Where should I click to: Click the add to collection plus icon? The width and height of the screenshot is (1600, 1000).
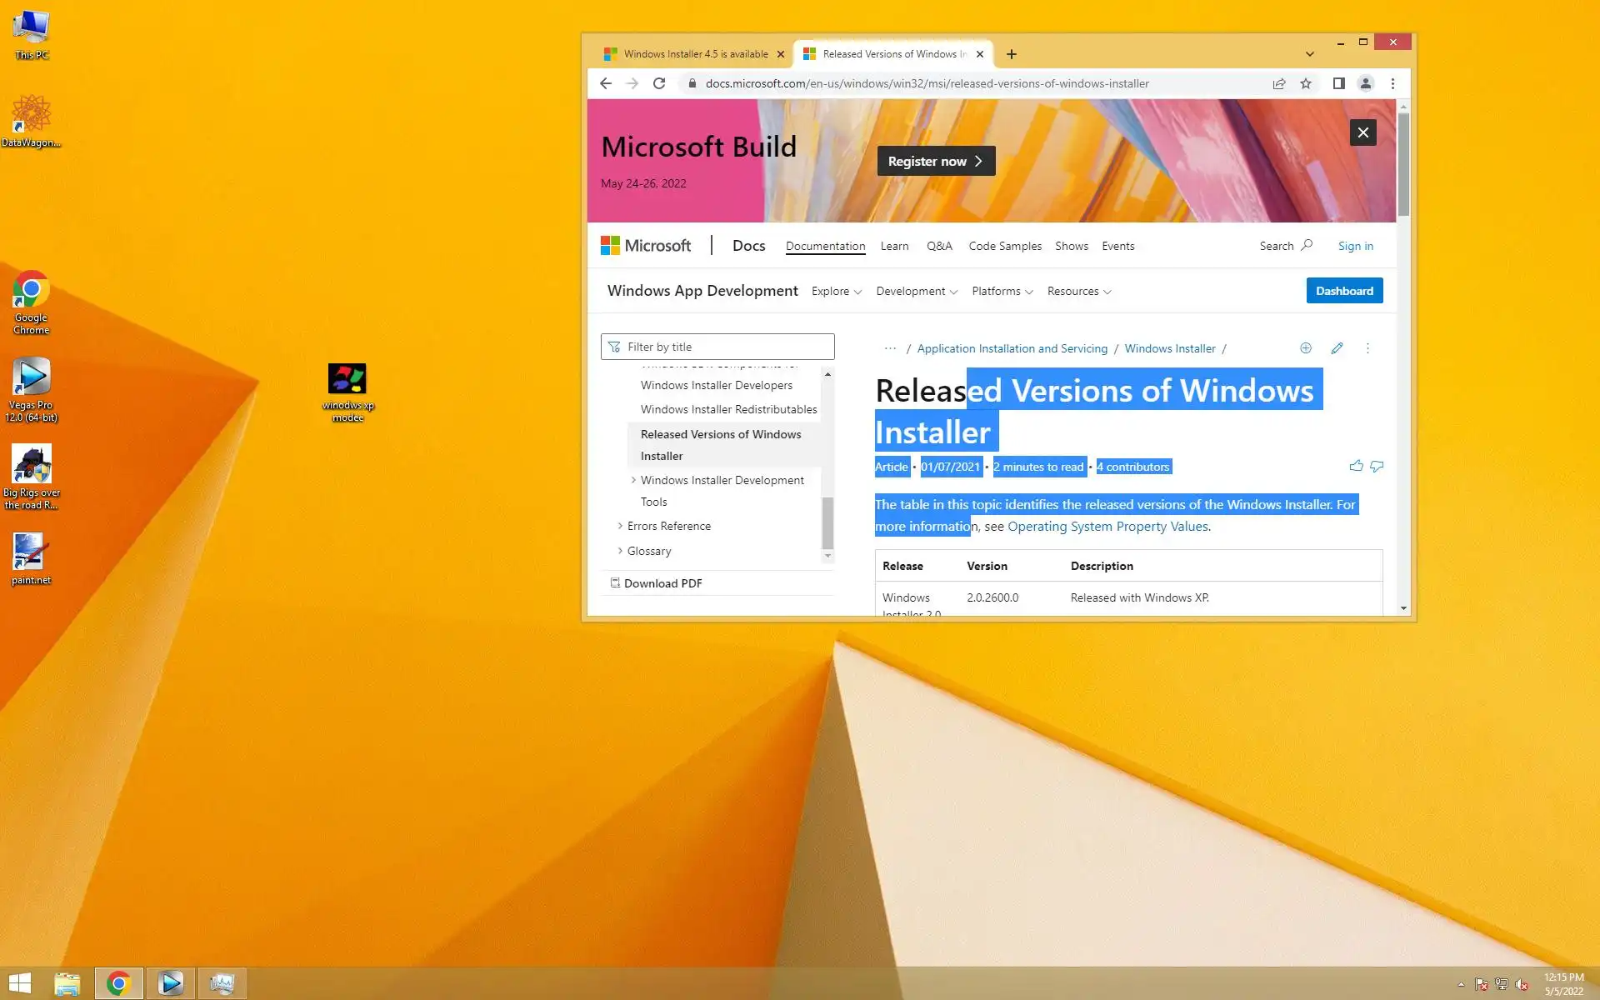point(1306,348)
